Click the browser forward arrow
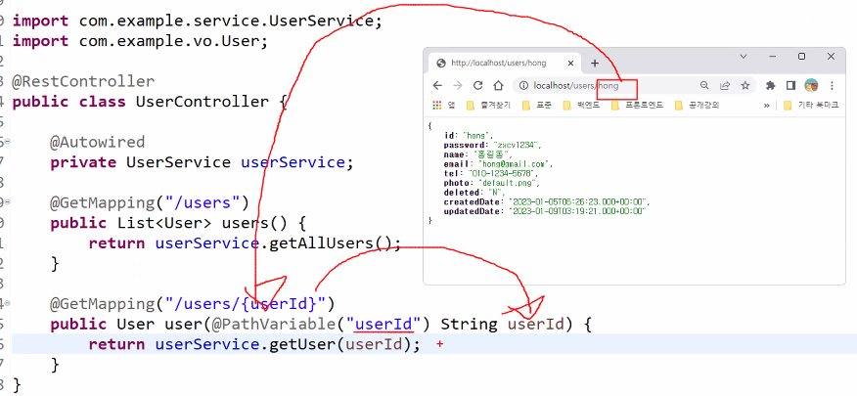857x396 pixels. point(458,86)
